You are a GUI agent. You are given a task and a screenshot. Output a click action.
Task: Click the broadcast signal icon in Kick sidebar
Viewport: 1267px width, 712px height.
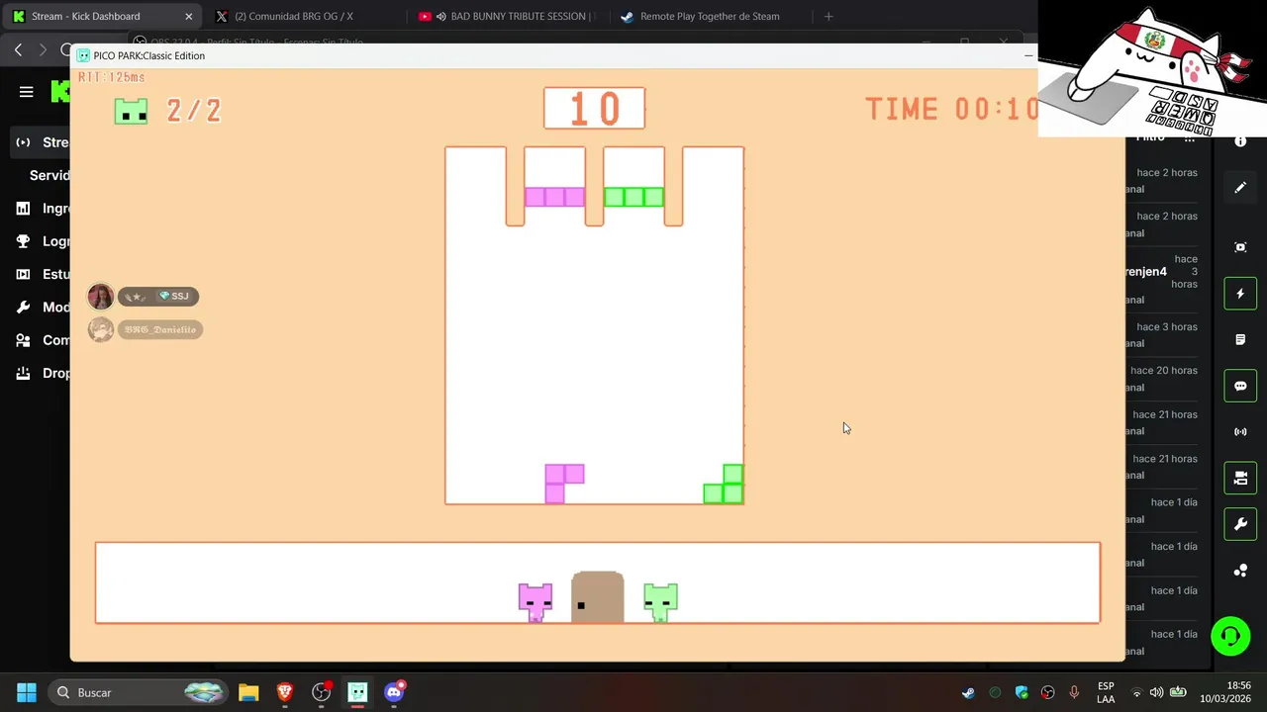(1240, 432)
